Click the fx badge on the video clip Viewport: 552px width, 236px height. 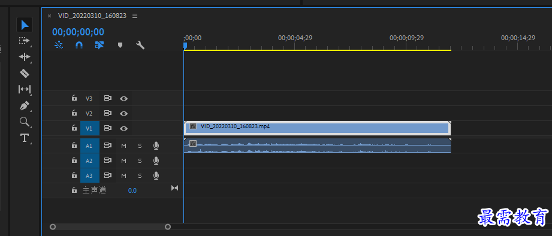[193, 126]
